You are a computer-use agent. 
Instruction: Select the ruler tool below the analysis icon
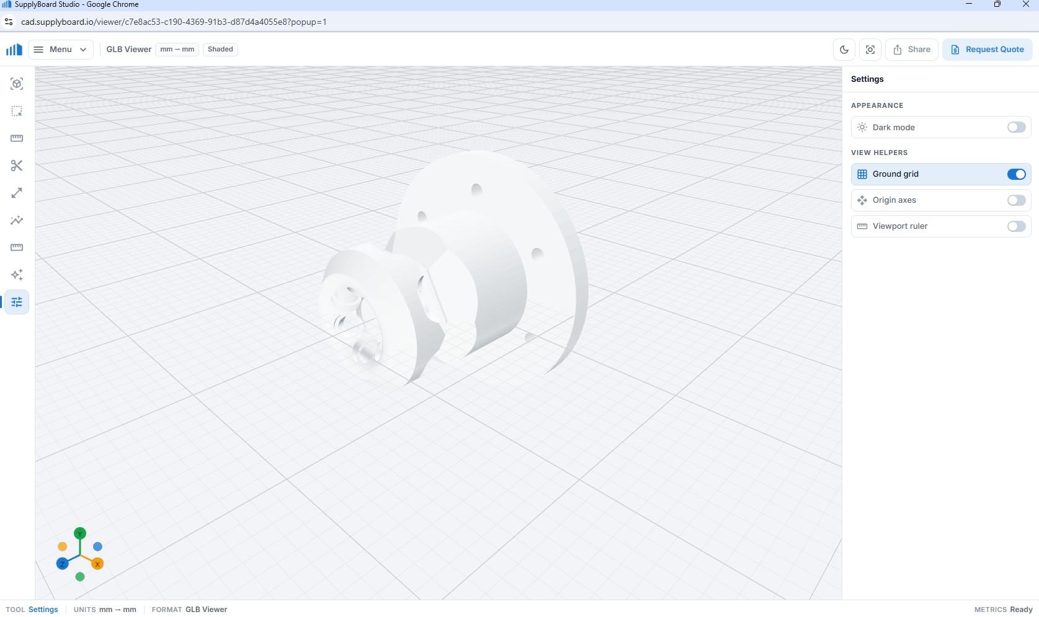[x=17, y=247]
